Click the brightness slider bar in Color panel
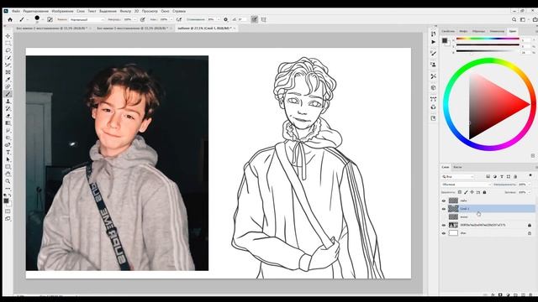This screenshot has height=302, width=538. pyautogui.click(x=488, y=51)
